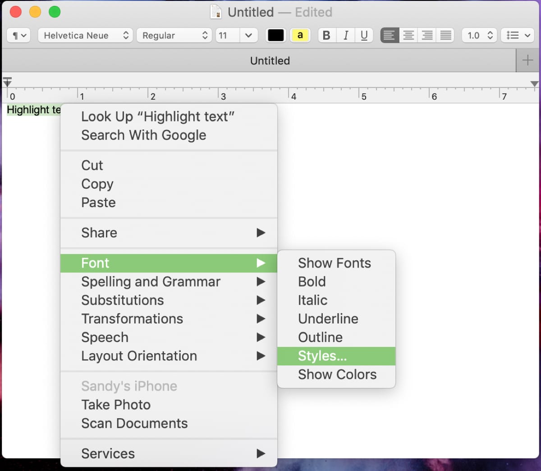Image resolution: width=541 pixels, height=471 pixels.
Task: Toggle Underline formatting in toolbar
Action: click(x=364, y=35)
